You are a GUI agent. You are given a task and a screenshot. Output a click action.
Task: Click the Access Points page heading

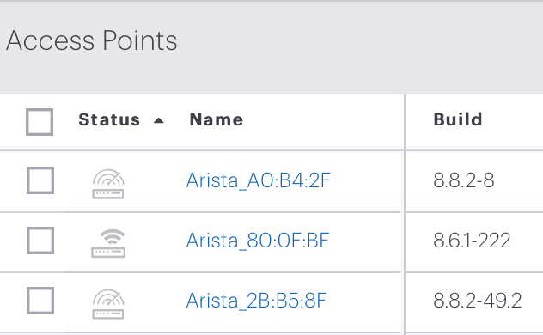92,40
